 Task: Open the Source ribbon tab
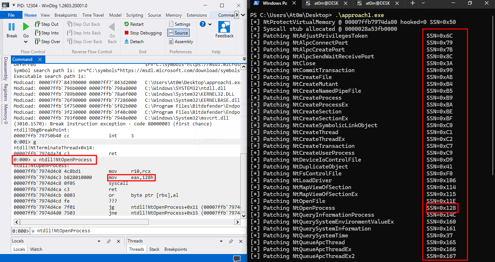(x=154, y=15)
